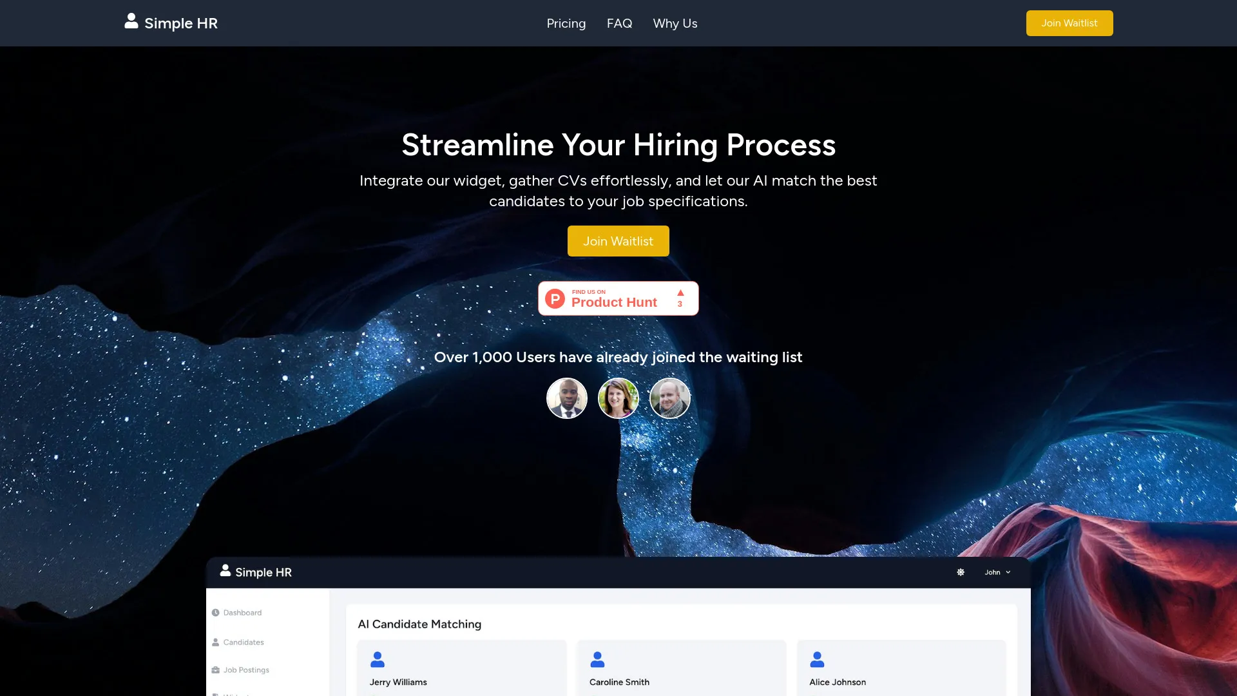Click Caroline Smith's blue avatar icon
The height and width of the screenshot is (696, 1237).
598,659
